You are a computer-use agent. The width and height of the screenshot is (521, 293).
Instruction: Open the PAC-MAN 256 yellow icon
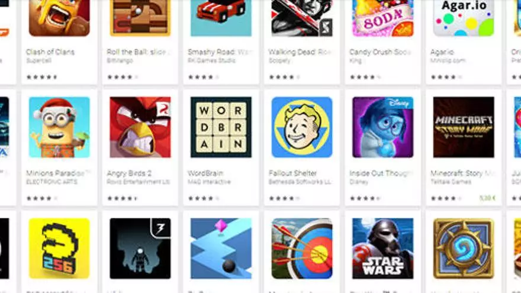[x=59, y=249]
